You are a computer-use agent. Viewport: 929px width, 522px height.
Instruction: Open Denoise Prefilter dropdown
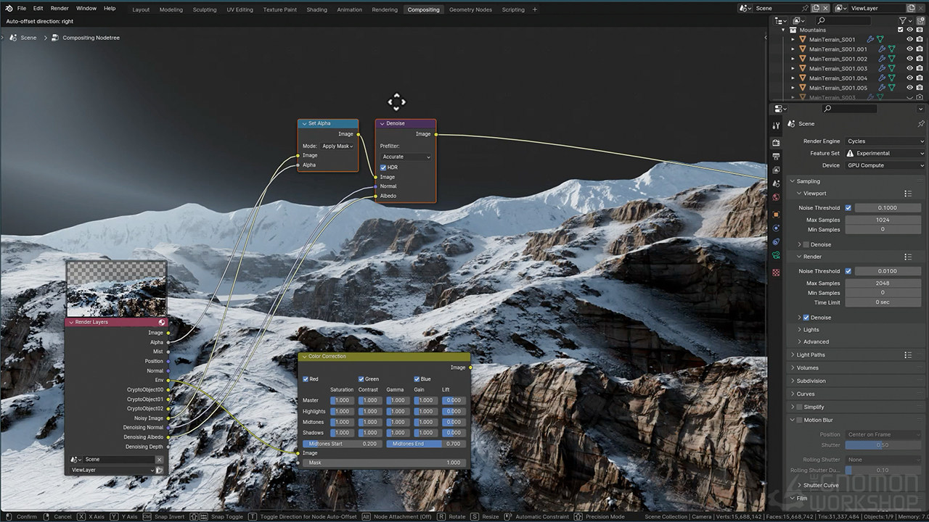click(x=406, y=157)
